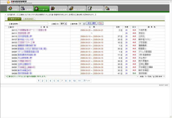Screen dimensions: 172x118
Task: Click the fifth navigation tab icon
Action: pyautogui.click(x=71, y=9)
